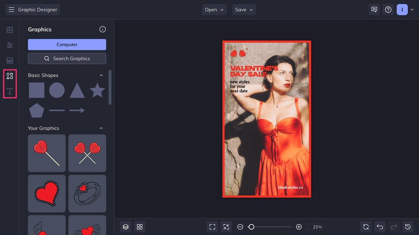Image resolution: width=419 pixels, height=235 pixels.
Task: Select the heart ring graphic
Action: pyautogui.click(x=87, y=193)
